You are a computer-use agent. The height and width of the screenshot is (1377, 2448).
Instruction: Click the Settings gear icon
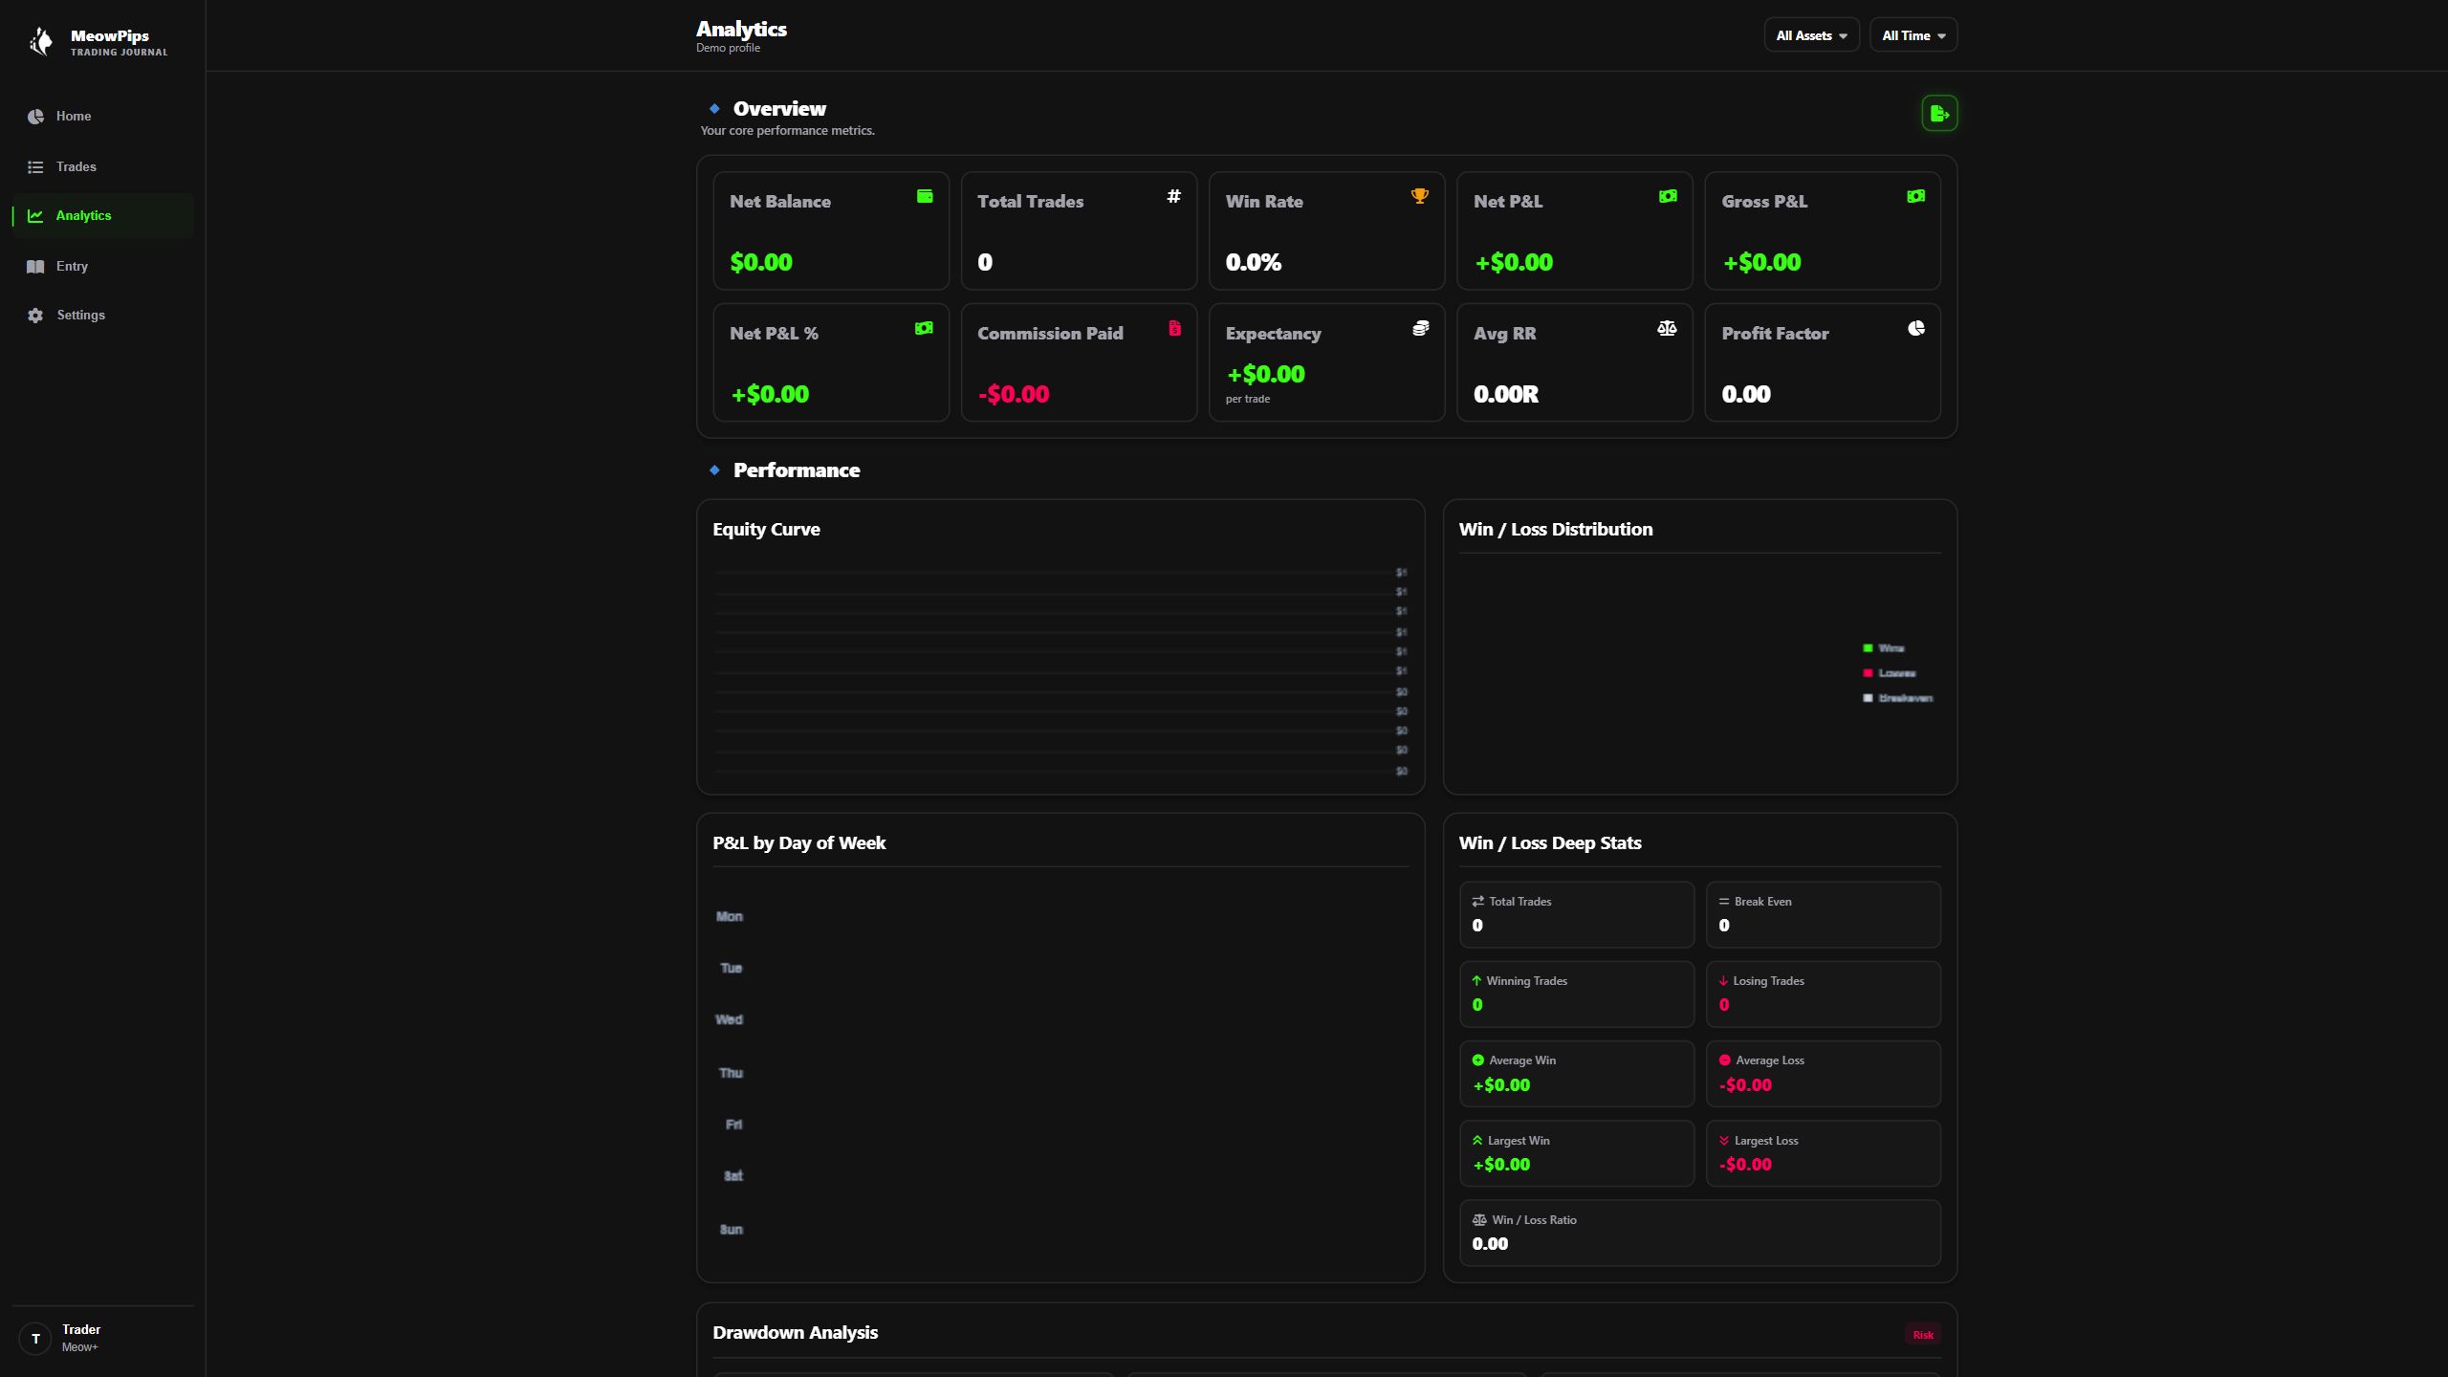35,315
